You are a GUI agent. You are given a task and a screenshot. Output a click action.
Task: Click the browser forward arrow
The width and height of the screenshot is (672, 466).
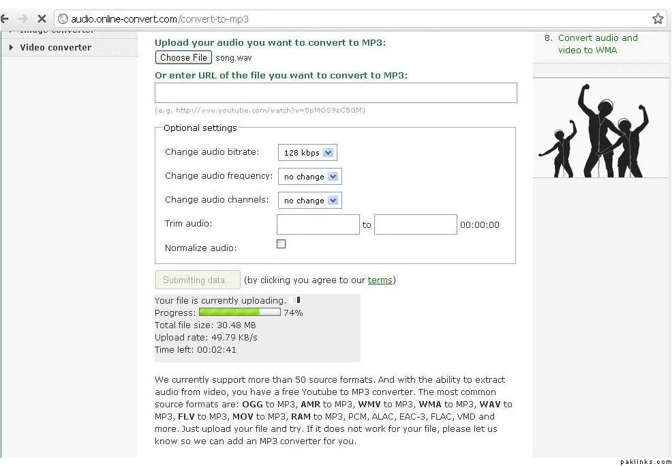point(22,19)
